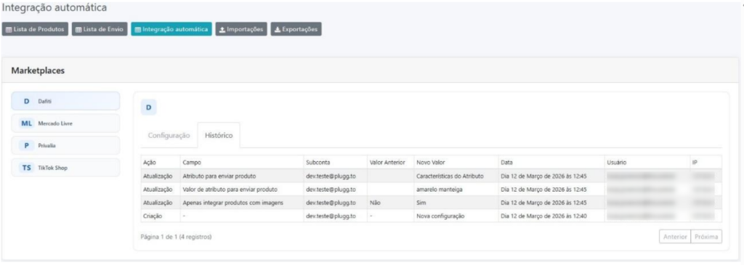The image size is (744, 265).
Task: Switch to the Histórico tab
Action: click(219, 136)
